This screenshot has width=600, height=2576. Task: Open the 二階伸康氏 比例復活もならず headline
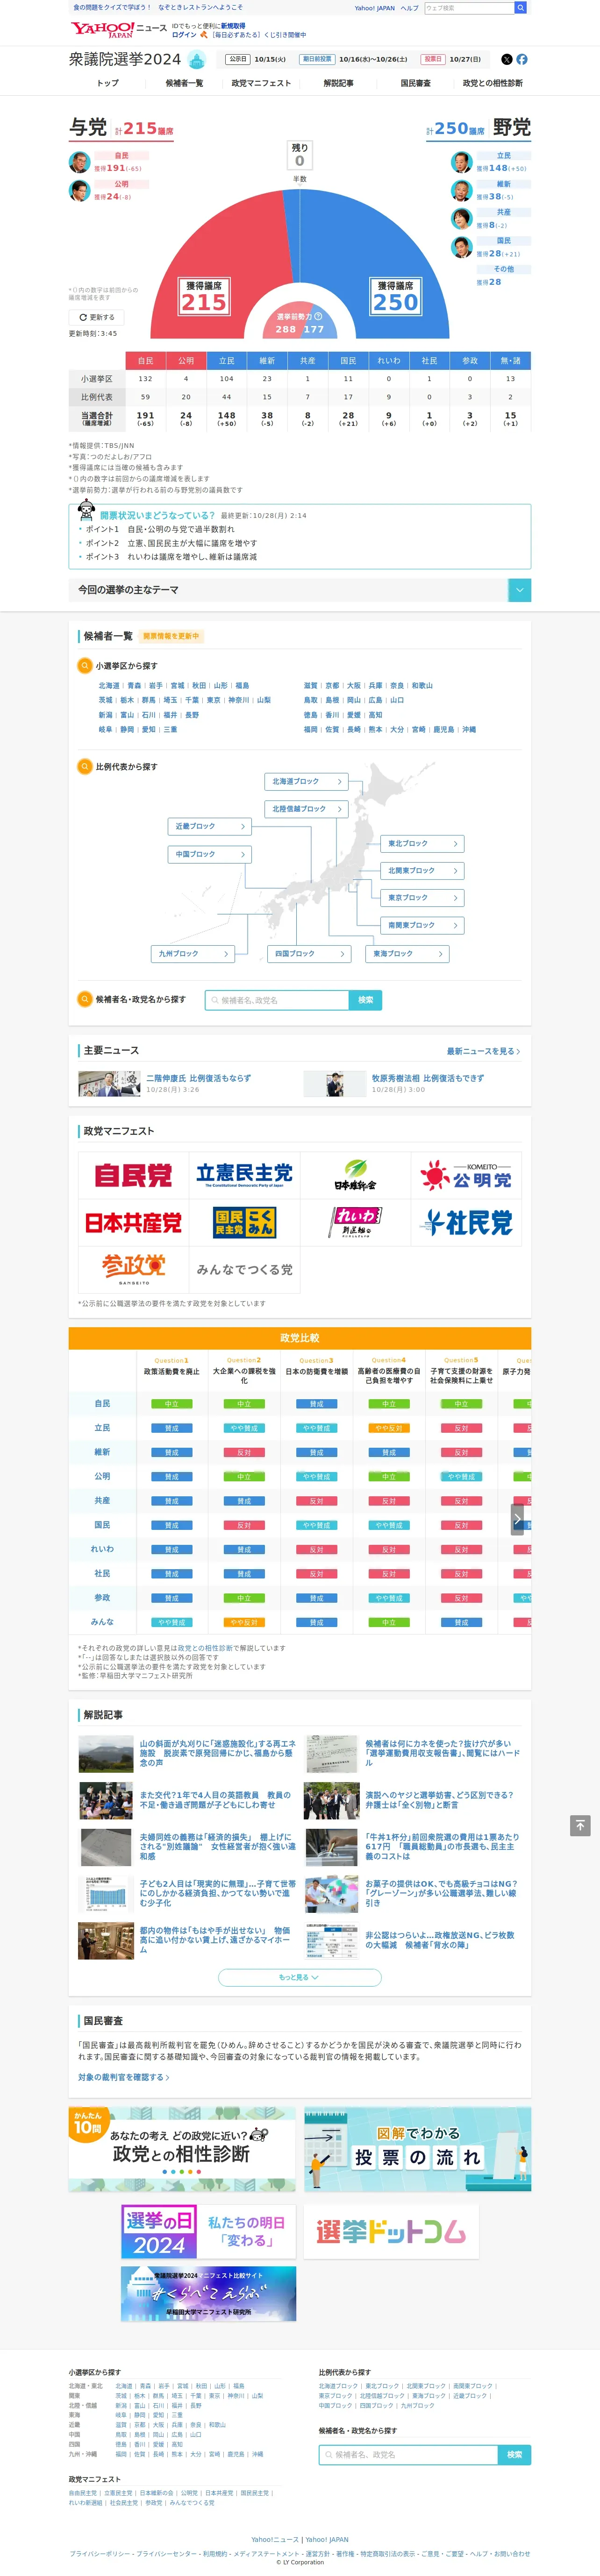click(198, 1078)
